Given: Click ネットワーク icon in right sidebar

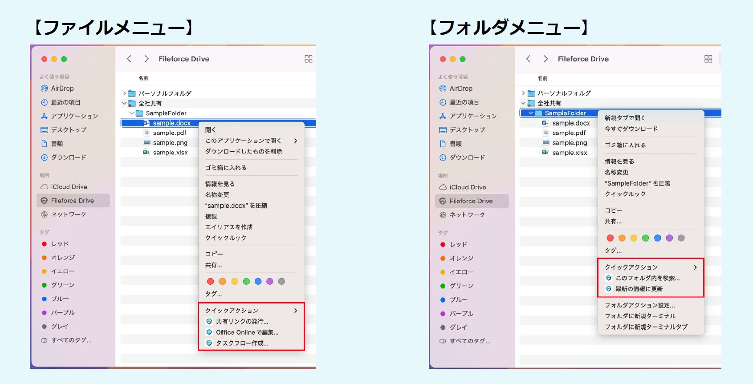Looking at the screenshot, I should [x=443, y=215].
